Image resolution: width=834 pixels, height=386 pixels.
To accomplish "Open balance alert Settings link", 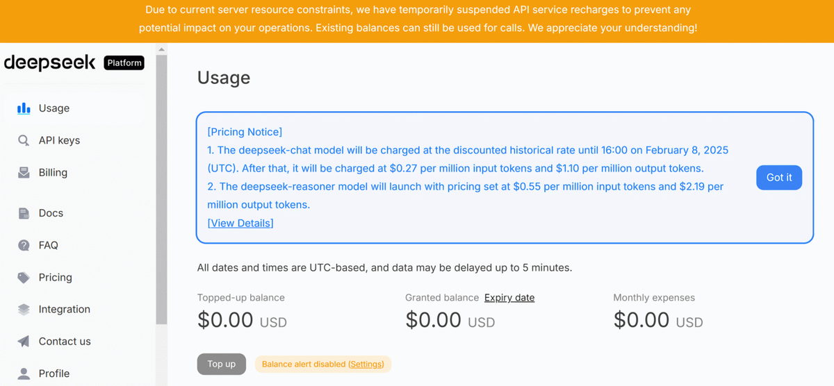I will 366,364.
